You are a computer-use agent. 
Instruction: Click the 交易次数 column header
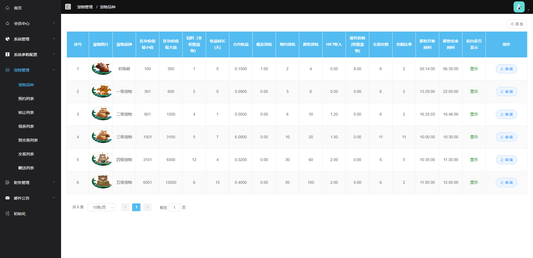pos(381,44)
